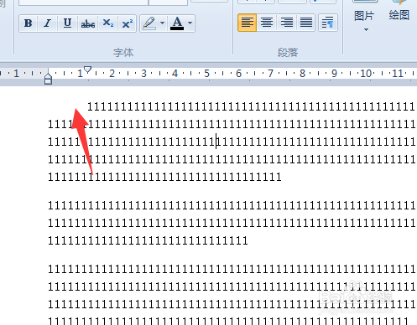Toggle strikethrough formatting
This screenshot has height=325, width=417.
[88, 23]
